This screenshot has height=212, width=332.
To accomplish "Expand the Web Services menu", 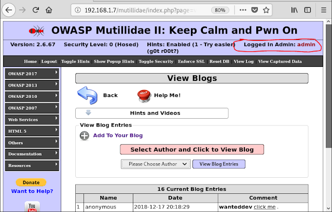I will 32,120.
